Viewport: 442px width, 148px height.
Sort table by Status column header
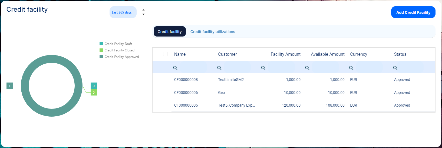click(400, 54)
